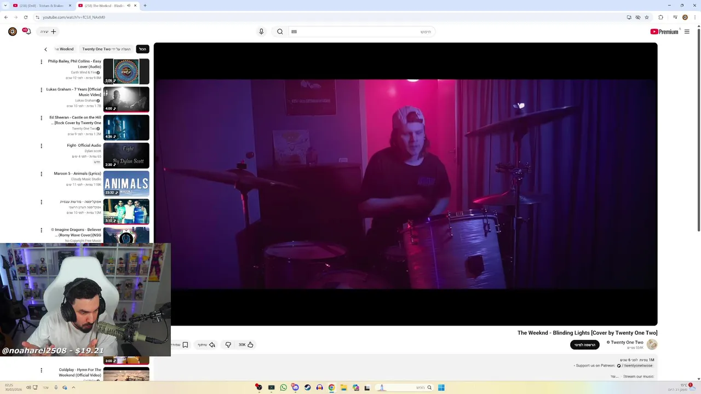The image size is (701, 394).
Task: Select the 'All' filter chip
Action: click(x=142, y=49)
